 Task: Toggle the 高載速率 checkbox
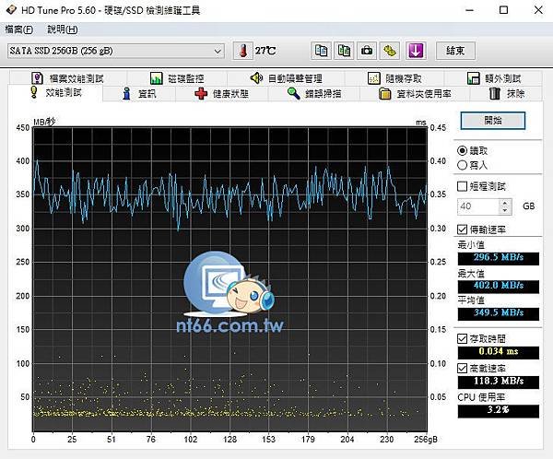coord(462,369)
